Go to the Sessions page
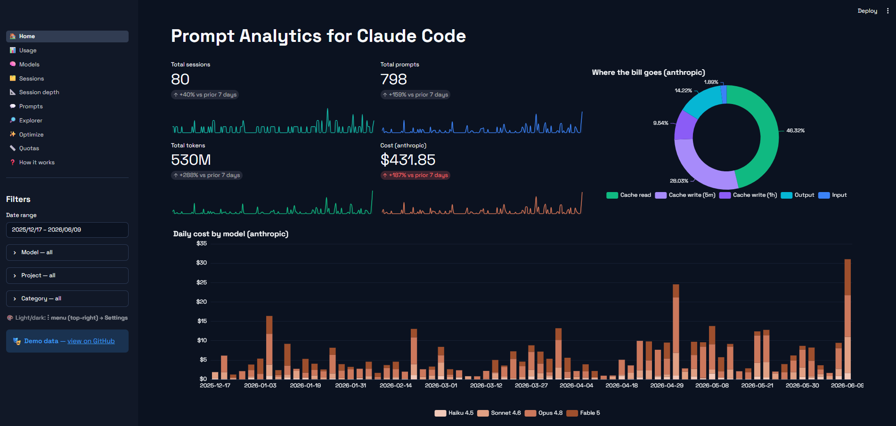The width and height of the screenshot is (896, 426). pyautogui.click(x=67, y=79)
